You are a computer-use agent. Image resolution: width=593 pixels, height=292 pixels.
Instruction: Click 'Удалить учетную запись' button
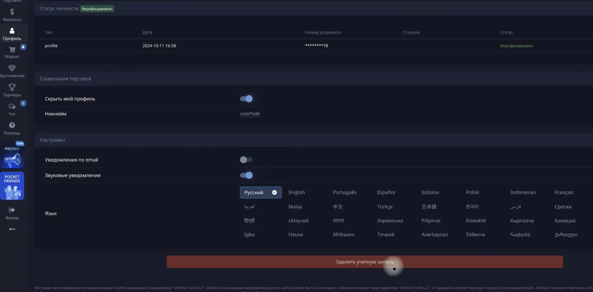365,262
